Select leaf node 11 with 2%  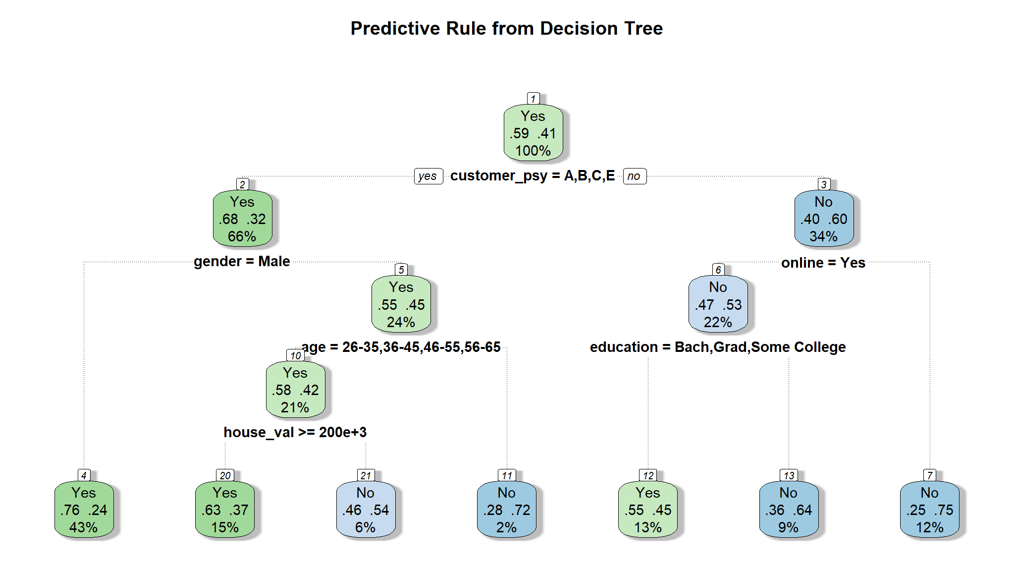pos(507,510)
